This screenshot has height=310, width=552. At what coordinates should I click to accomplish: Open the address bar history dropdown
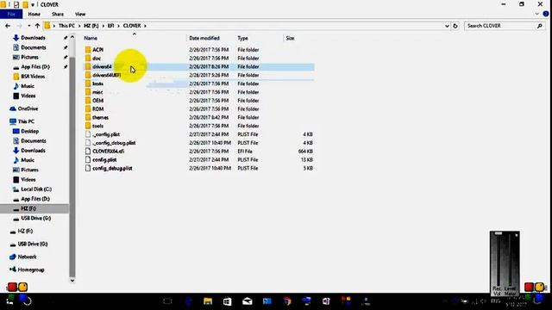coord(447,26)
